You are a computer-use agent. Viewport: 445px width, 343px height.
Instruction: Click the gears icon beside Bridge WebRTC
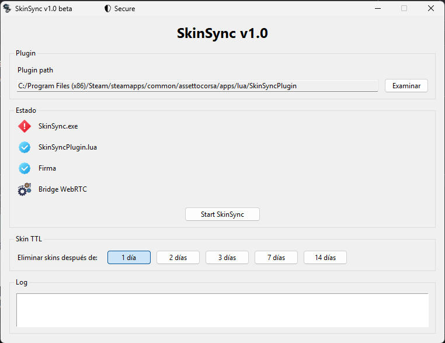click(25, 189)
